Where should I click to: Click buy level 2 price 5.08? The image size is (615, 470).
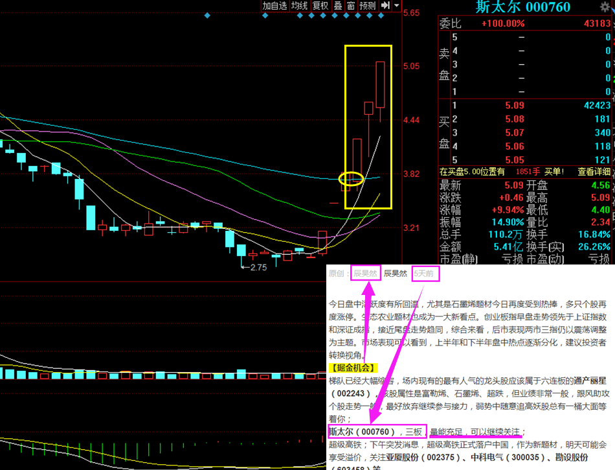515,119
